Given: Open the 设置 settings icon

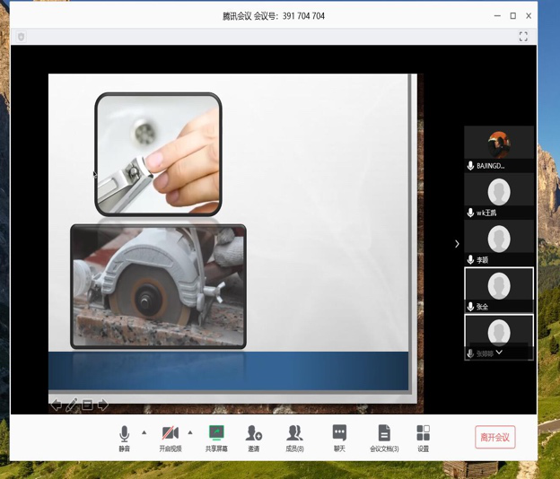Looking at the screenshot, I should click(x=423, y=436).
